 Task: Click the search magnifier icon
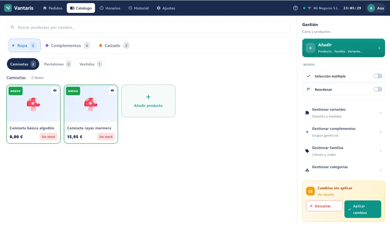point(13,27)
